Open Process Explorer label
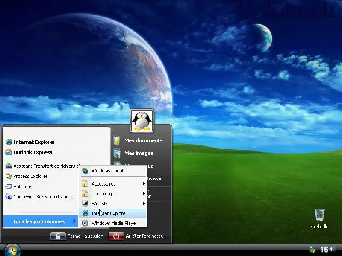The image size is (342, 256). click(30, 176)
